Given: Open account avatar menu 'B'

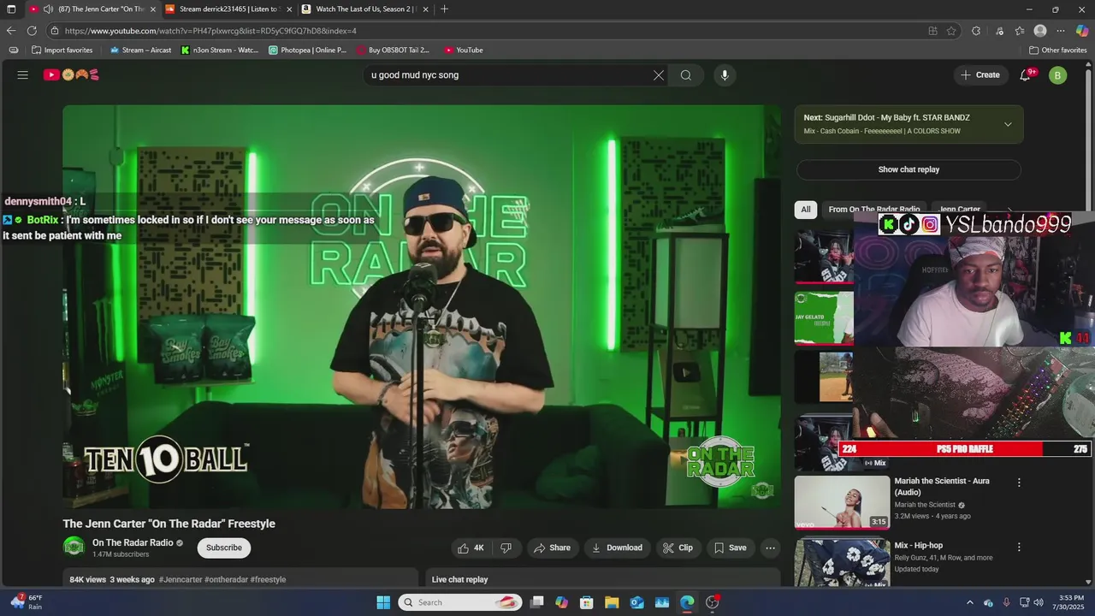Looking at the screenshot, I should point(1057,75).
